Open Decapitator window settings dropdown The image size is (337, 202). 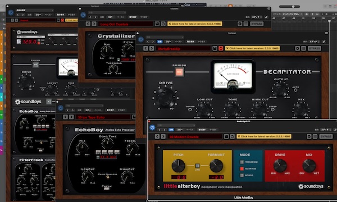click(165, 37)
